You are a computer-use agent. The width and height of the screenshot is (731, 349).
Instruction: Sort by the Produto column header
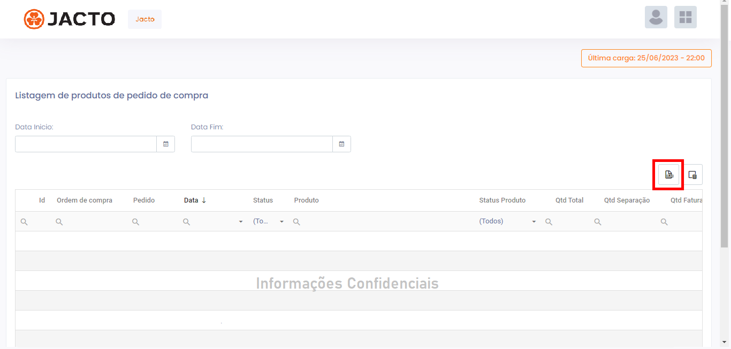coord(306,200)
